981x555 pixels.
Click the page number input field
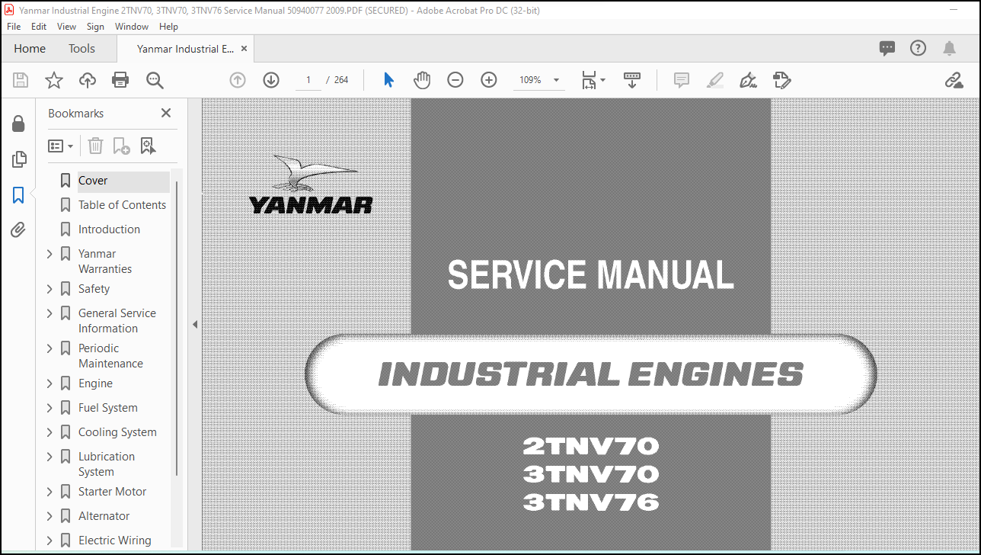(308, 80)
